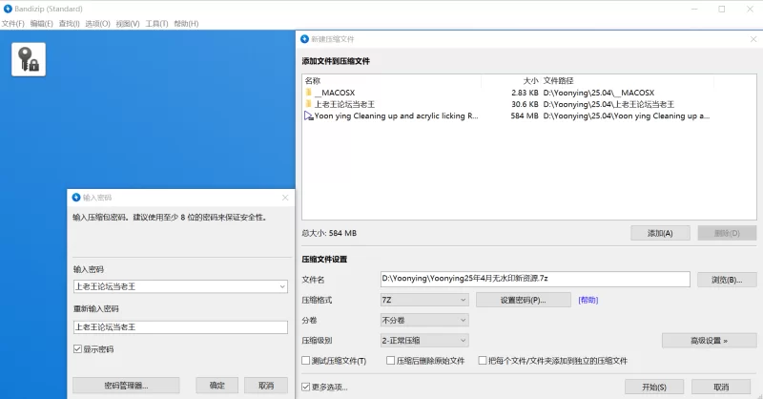Viewport: 763px width, 399px height.
Task: Open the 工具(T) menu
Action: point(156,23)
